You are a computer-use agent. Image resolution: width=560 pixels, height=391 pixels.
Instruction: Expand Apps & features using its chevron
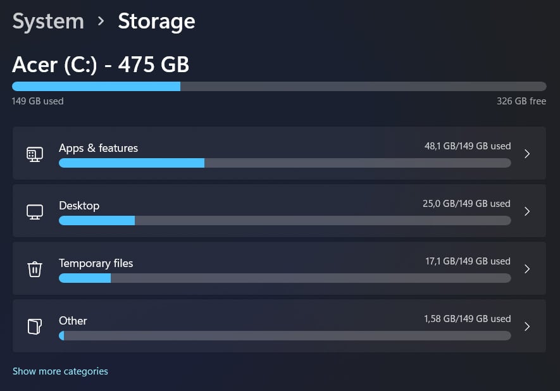527,154
